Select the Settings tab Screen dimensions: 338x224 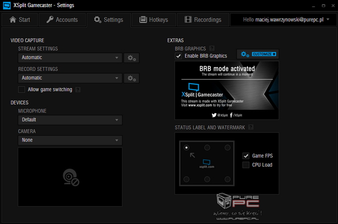click(x=108, y=20)
